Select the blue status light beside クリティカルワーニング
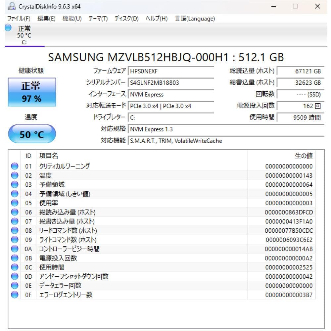Image resolution: width=331 pixels, height=331 pixels. click(x=15, y=166)
